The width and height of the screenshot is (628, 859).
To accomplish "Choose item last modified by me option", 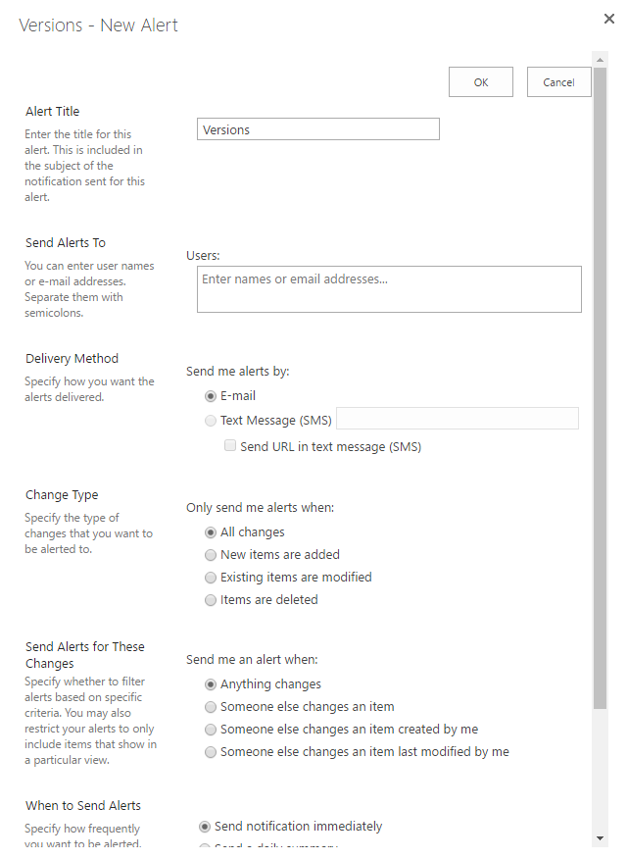I will 211,752.
